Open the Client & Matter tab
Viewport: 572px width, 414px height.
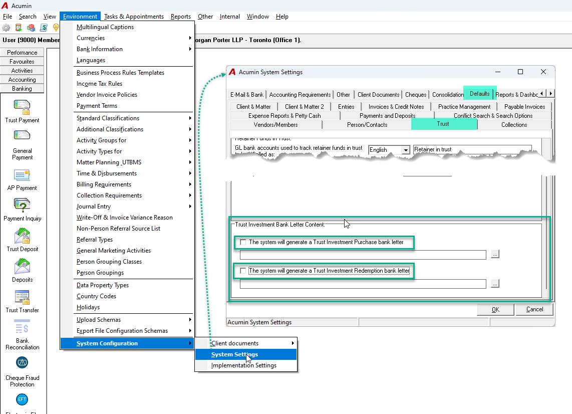253,107
